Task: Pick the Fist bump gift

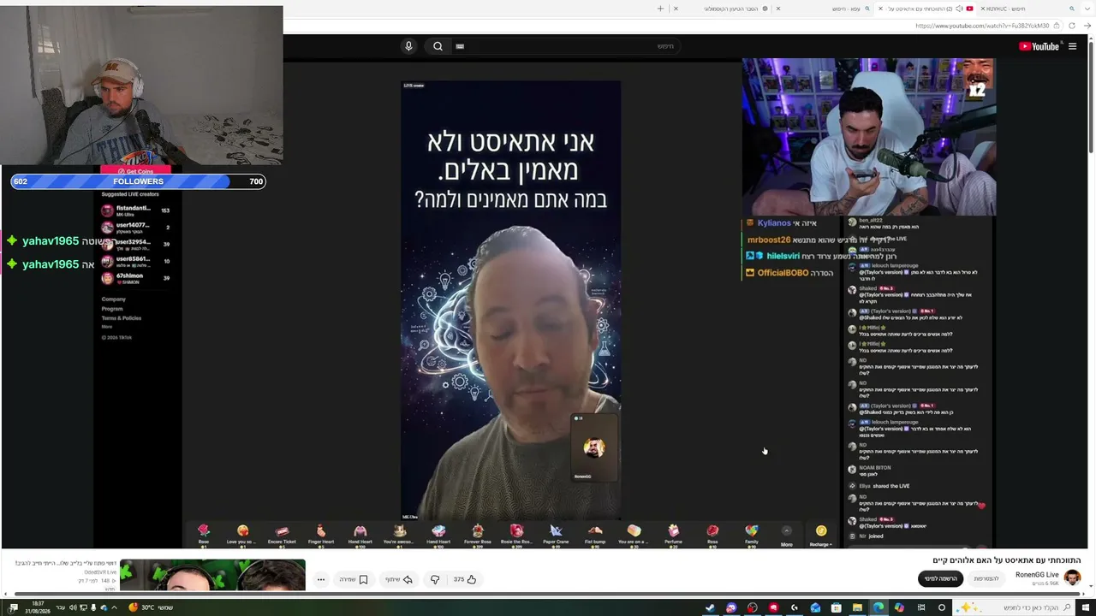Action: pos(595,535)
